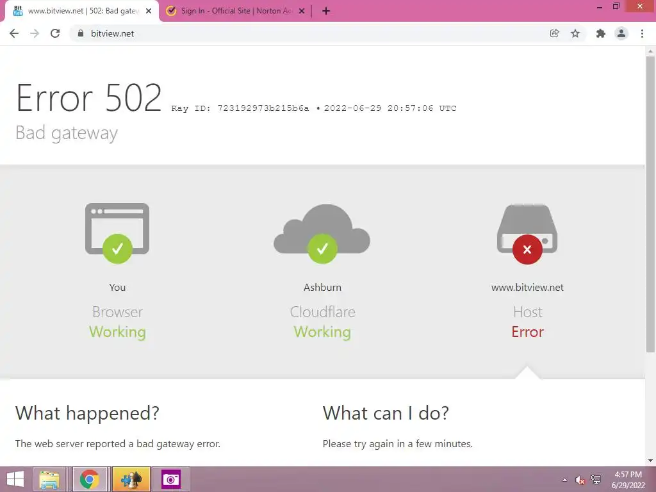Open Chrome extensions puzzle icon
656x492 pixels.
point(601,33)
